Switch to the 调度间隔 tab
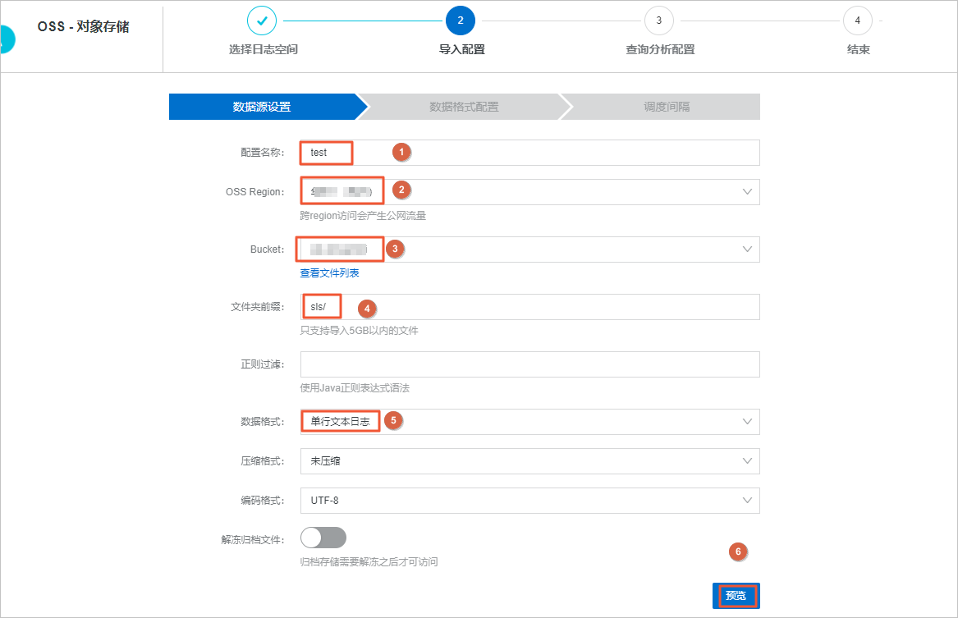958x618 pixels. (x=666, y=107)
